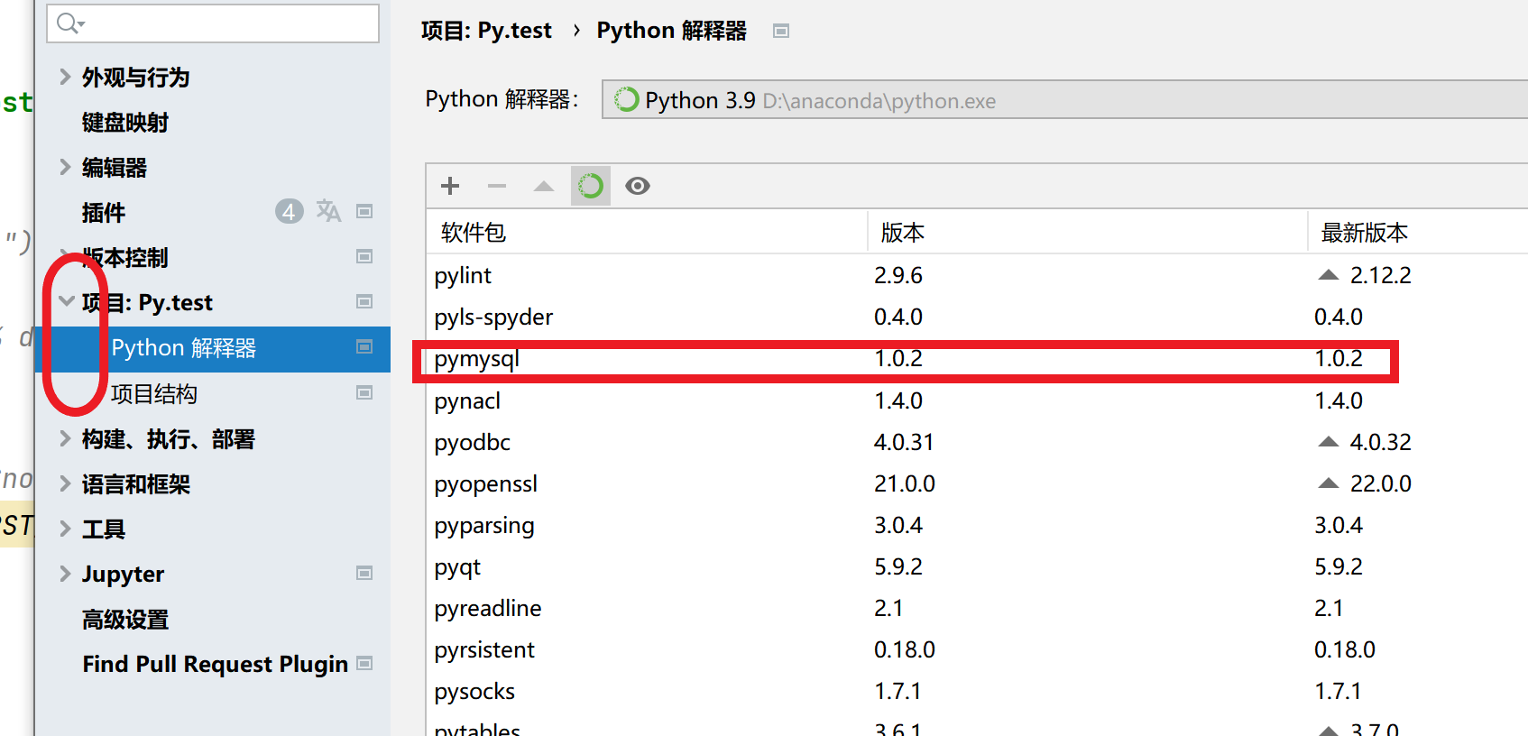Viewport: 1528px width, 736px height.
Task: Click upgrade arrow next to pyodbc 4.0.32
Action: (x=1329, y=442)
